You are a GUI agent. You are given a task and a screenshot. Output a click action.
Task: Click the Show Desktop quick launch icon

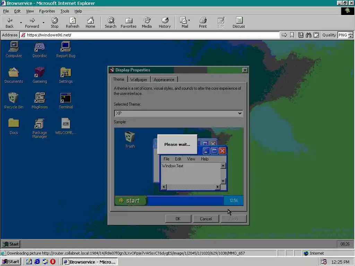29,262
